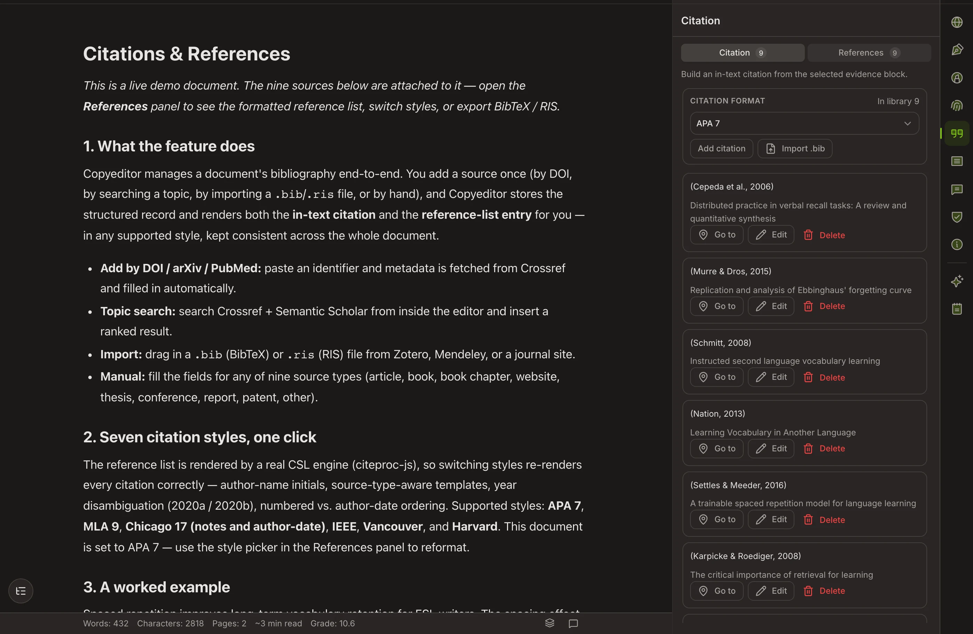Delete the Murre & Dros, 2015 citation
Image resolution: width=973 pixels, height=634 pixels.
824,306
